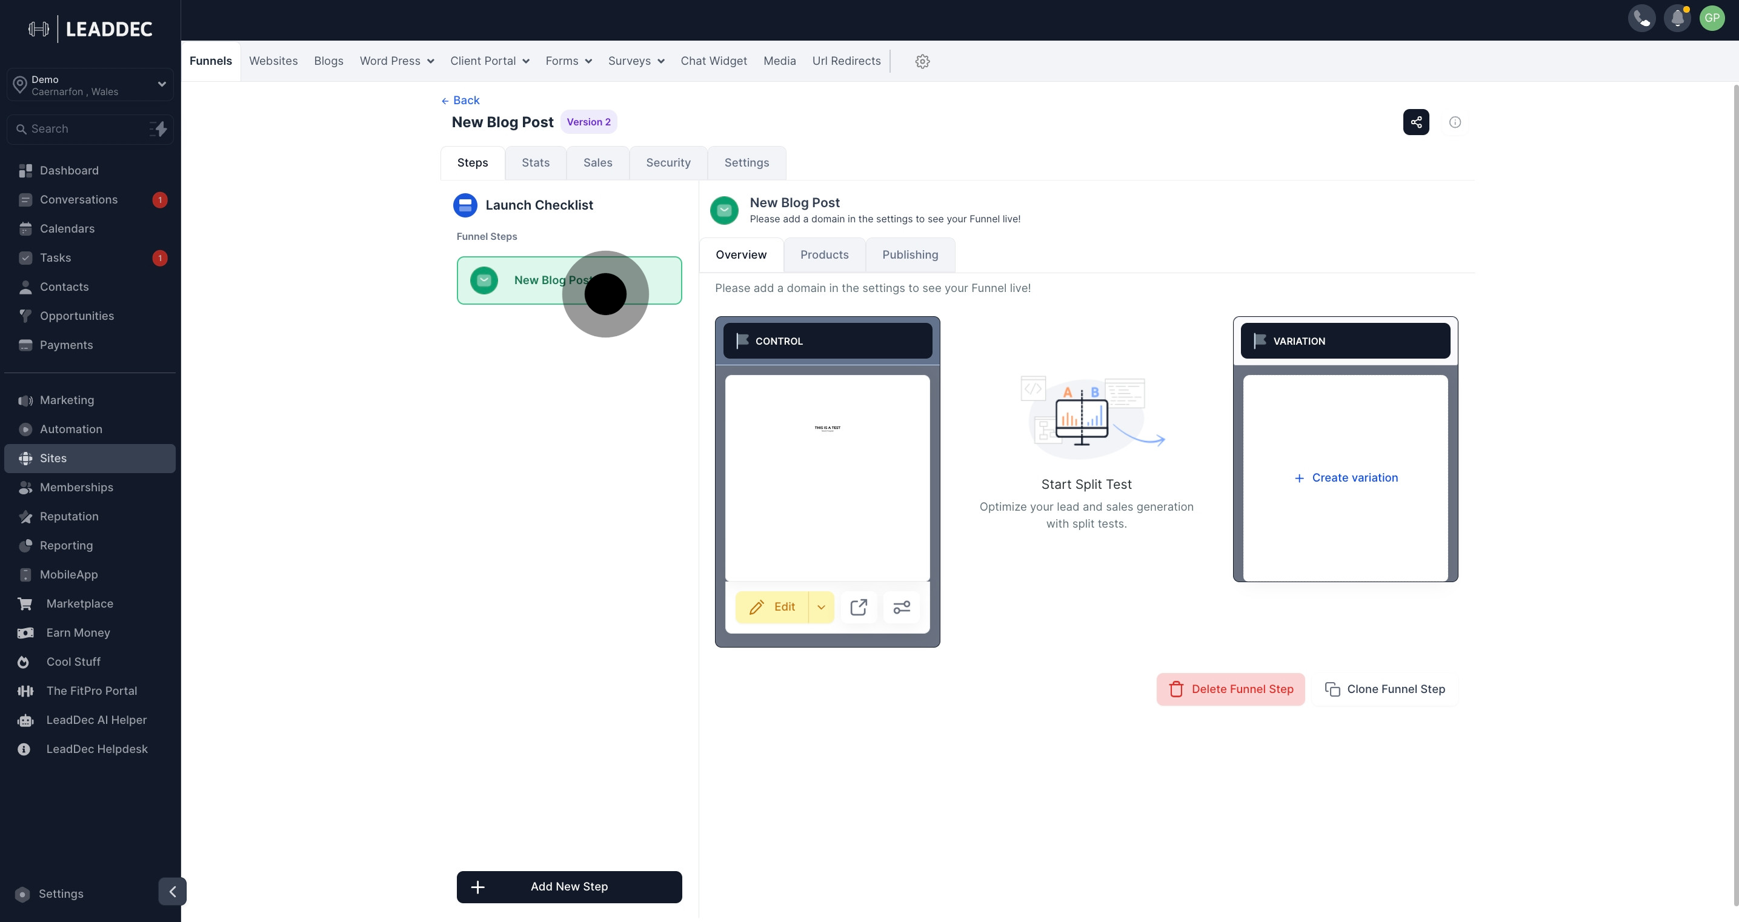Viewport: 1739px width, 922px height.
Task: Open the notifications bell
Action: coord(1677,18)
